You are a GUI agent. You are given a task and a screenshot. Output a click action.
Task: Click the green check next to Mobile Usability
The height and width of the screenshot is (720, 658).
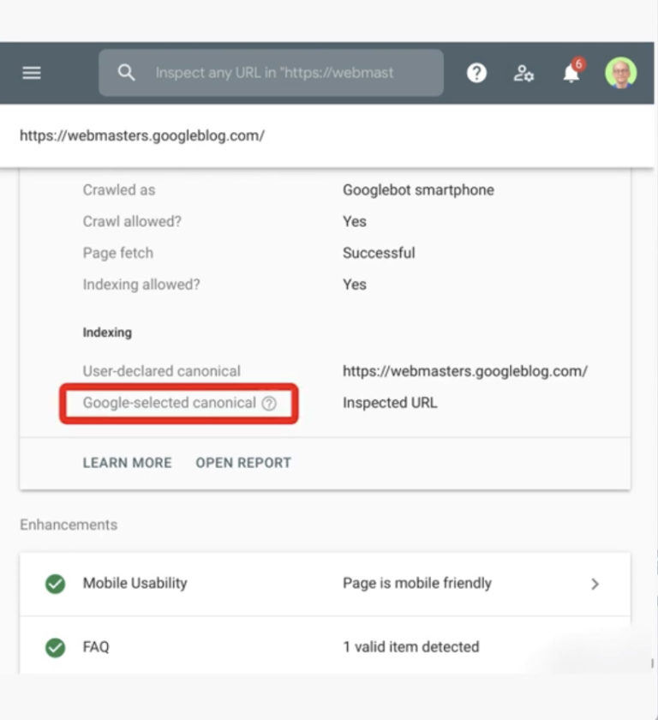(x=55, y=584)
